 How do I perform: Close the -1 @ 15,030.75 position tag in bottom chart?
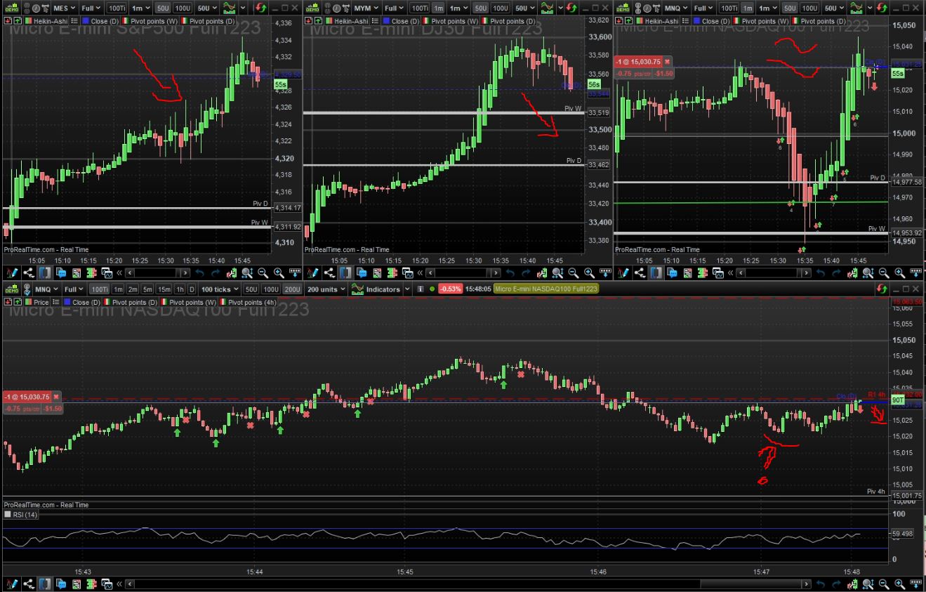pos(57,397)
